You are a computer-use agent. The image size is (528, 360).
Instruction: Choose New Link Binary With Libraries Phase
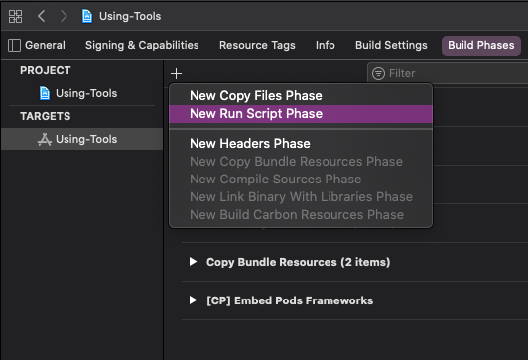click(301, 196)
